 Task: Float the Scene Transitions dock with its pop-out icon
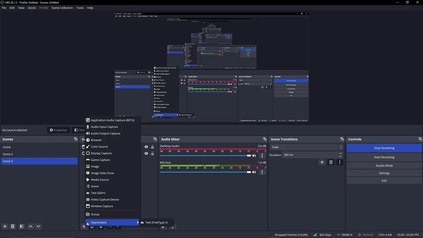342,139
